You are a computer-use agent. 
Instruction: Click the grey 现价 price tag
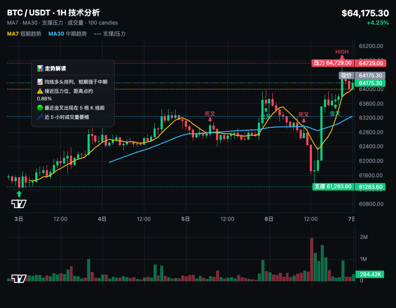[346, 75]
